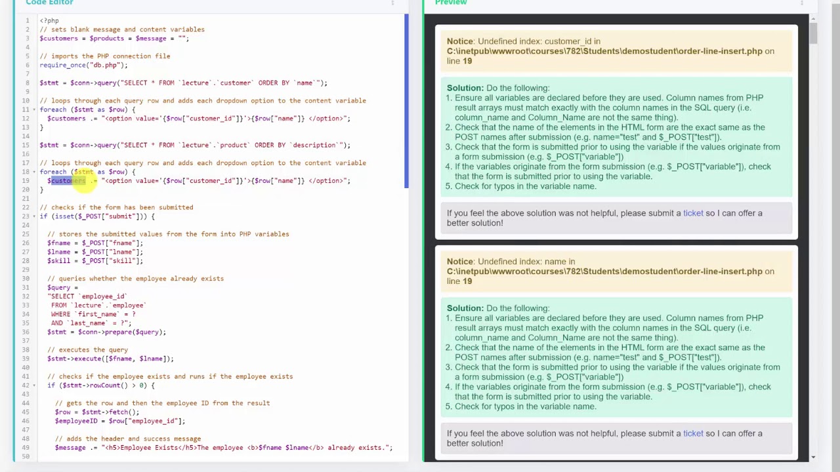Image resolution: width=840 pixels, height=472 pixels.
Task: Click the '$skill = $_POST["skill"];' line
Action: pos(95,261)
